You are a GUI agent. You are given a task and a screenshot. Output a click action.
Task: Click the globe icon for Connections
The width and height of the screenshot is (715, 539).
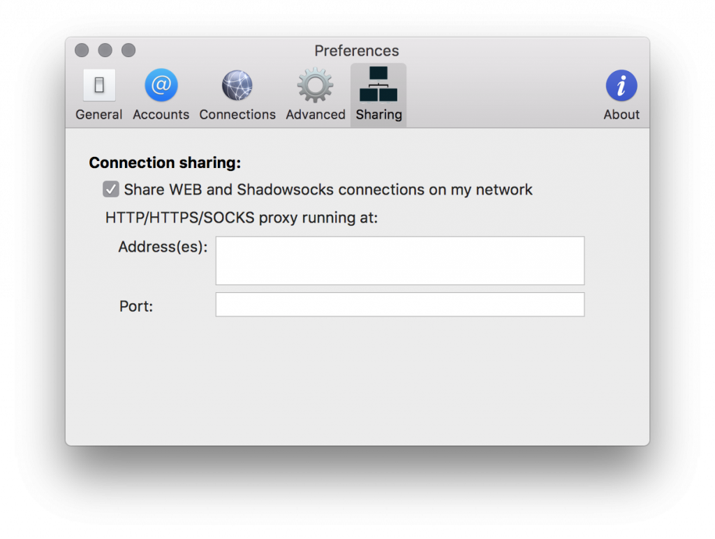[x=237, y=84]
